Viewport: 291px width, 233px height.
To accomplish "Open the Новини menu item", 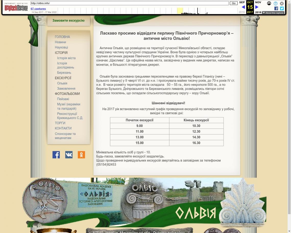I will pos(60,42).
